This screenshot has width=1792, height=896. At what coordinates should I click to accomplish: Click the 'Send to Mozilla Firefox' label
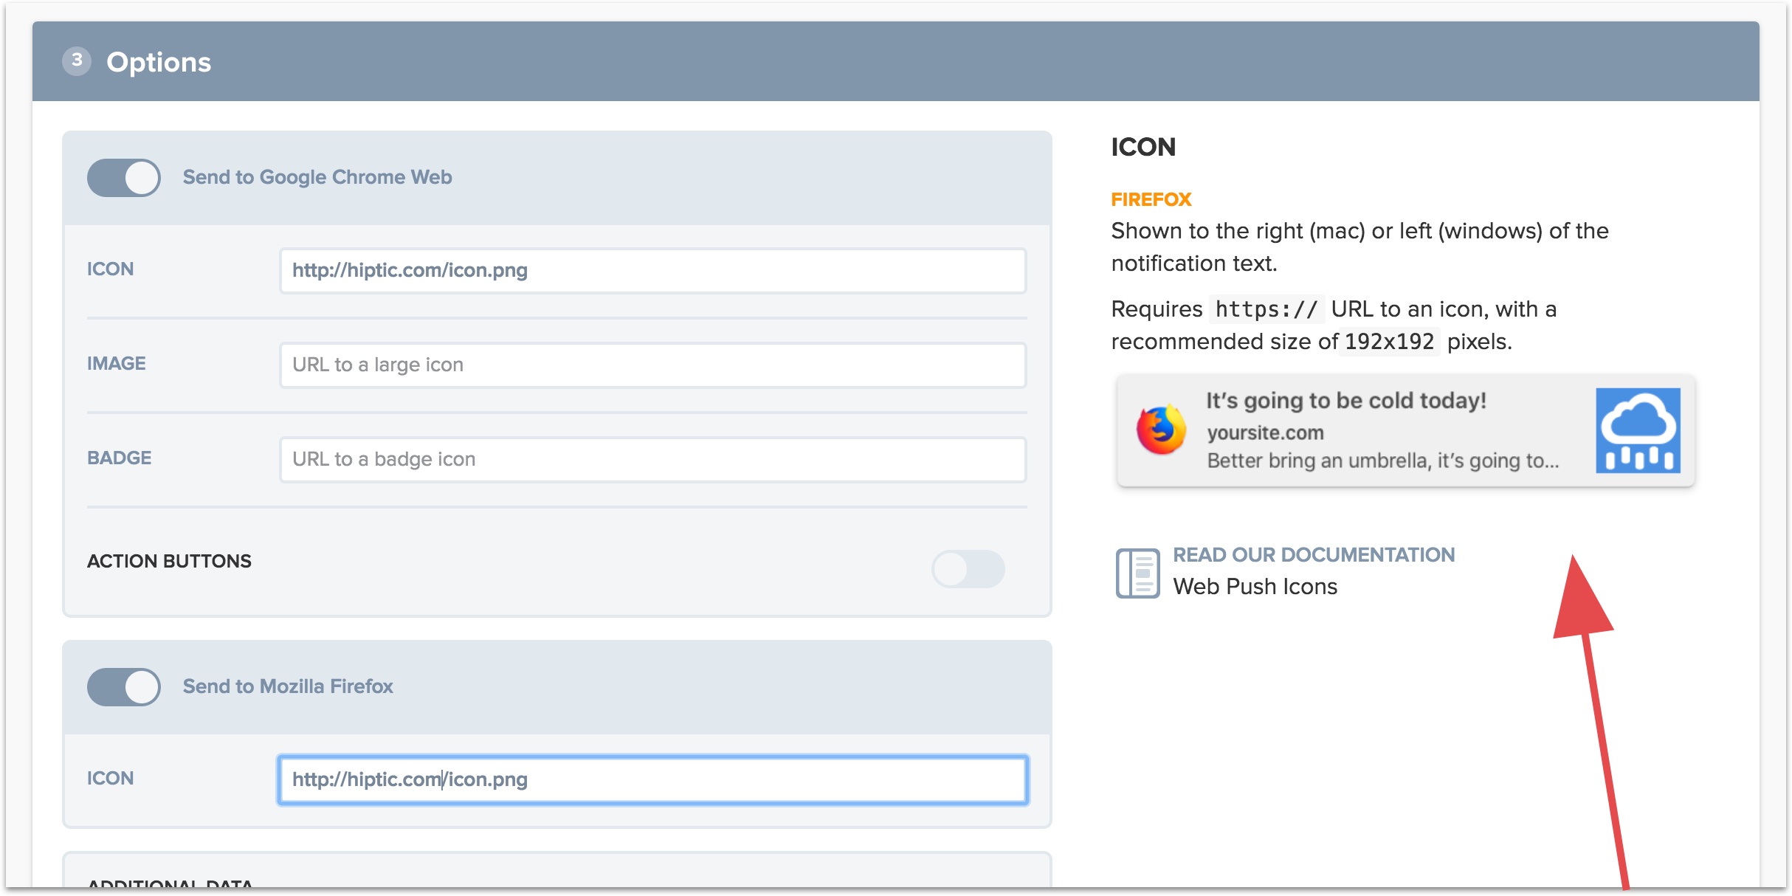[288, 686]
